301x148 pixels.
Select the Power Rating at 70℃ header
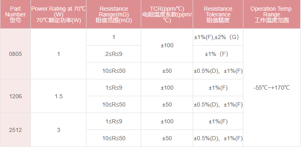coord(58,14)
